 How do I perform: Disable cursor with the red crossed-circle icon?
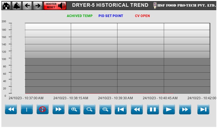point(43,109)
